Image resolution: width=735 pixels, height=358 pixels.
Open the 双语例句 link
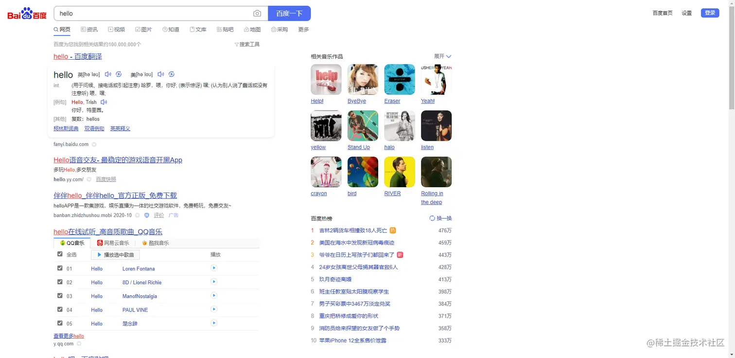pos(94,129)
